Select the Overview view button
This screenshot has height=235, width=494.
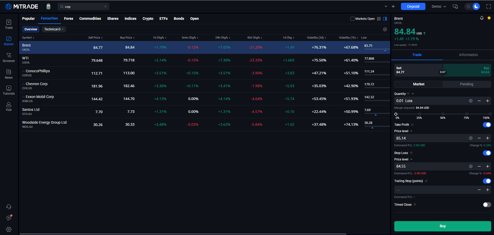tap(31, 29)
